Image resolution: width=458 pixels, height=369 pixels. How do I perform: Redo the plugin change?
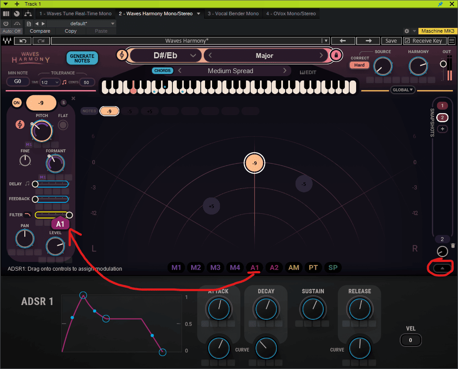41,41
